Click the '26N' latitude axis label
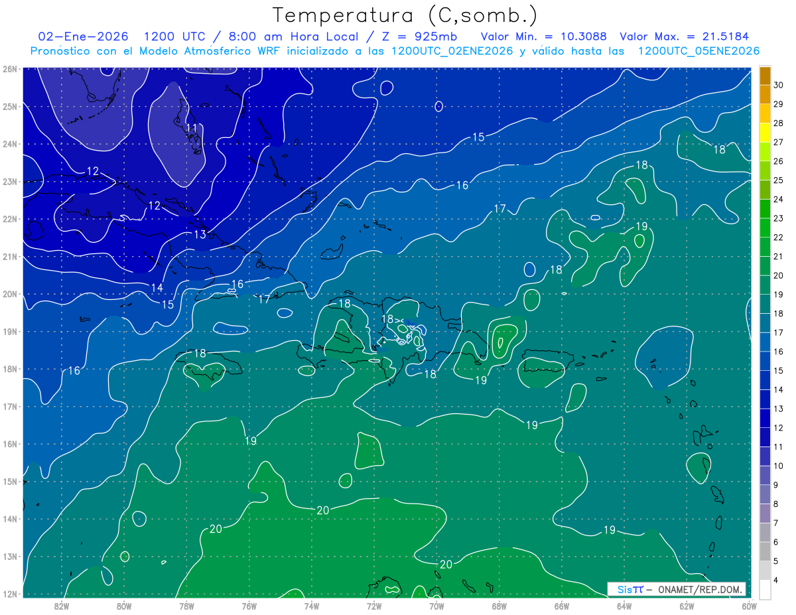796x615 pixels. coord(10,69)
